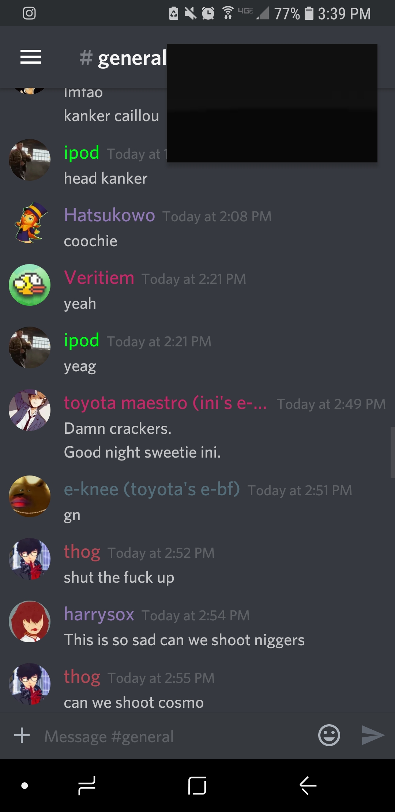Open the #general channel title
Viewport: 395px width, 812px height.
click(123, 58)
